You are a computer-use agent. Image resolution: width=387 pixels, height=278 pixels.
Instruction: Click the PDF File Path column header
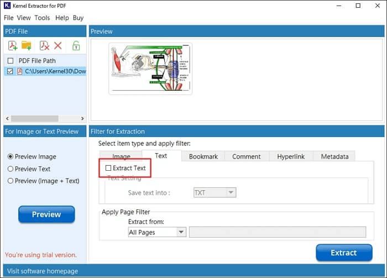coord(37,61)
